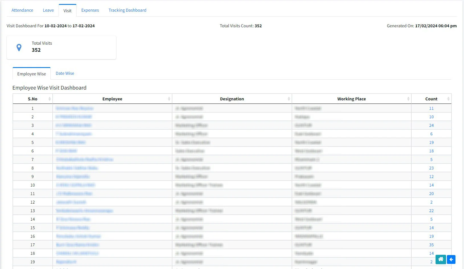Click the teal home icon
Image resolution: width=464 pixels, height=269 pixels.
coord(440,259)
